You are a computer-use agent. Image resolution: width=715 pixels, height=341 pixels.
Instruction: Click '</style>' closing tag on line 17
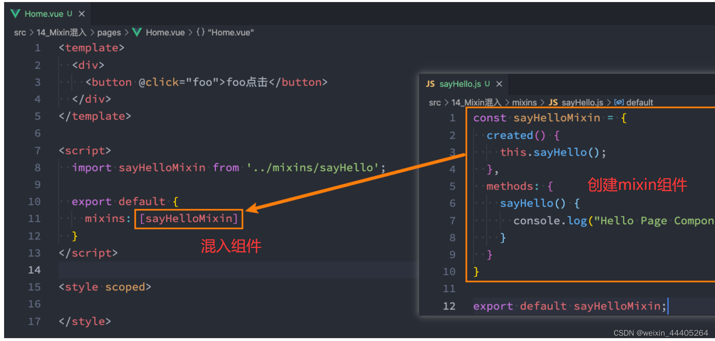coord(85,322)
